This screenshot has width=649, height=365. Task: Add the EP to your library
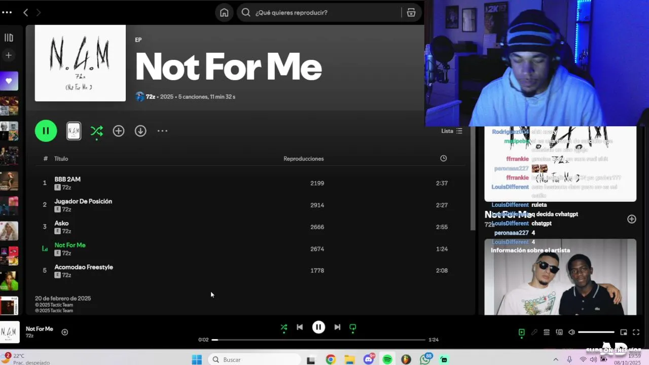pos(119,131)
